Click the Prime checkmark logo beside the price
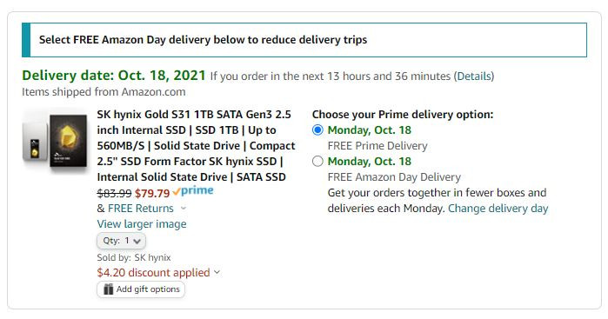 click(x=193, y=190)
